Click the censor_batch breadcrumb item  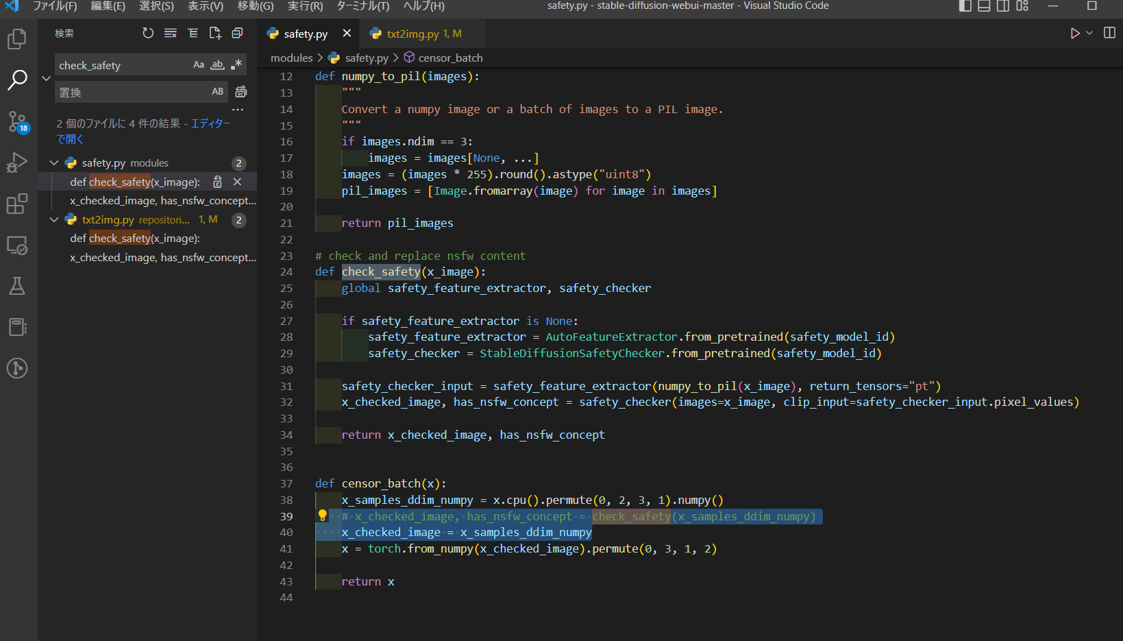click(450, 58)
